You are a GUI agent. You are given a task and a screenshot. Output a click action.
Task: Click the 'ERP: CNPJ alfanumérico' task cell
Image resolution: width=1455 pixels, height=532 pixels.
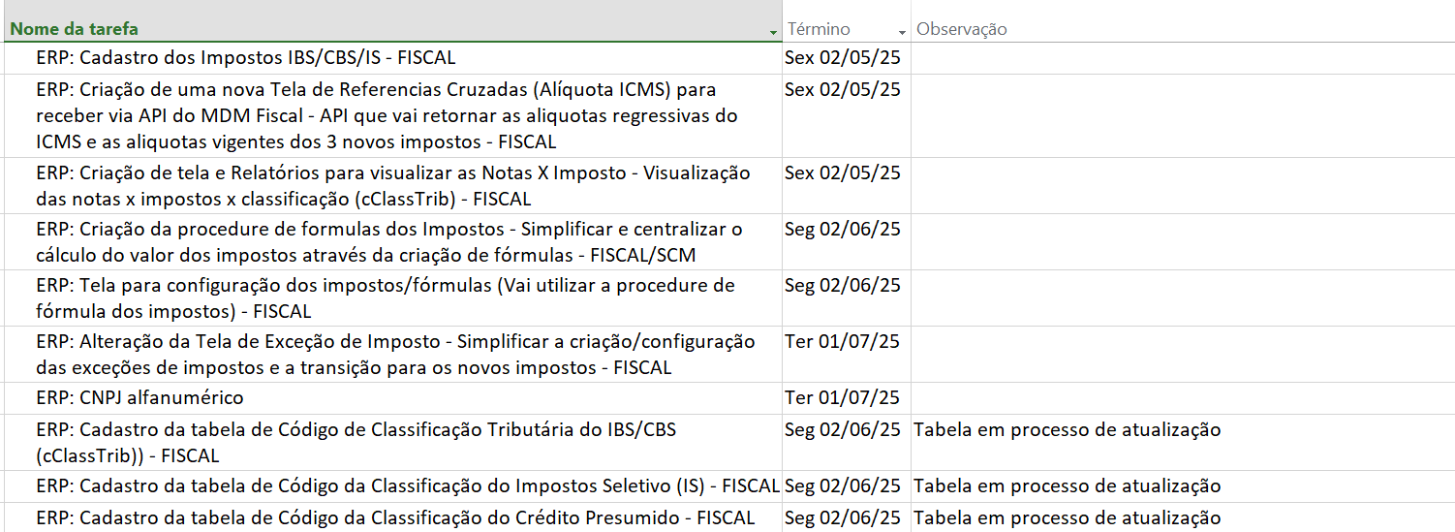[x=140, y=398]
